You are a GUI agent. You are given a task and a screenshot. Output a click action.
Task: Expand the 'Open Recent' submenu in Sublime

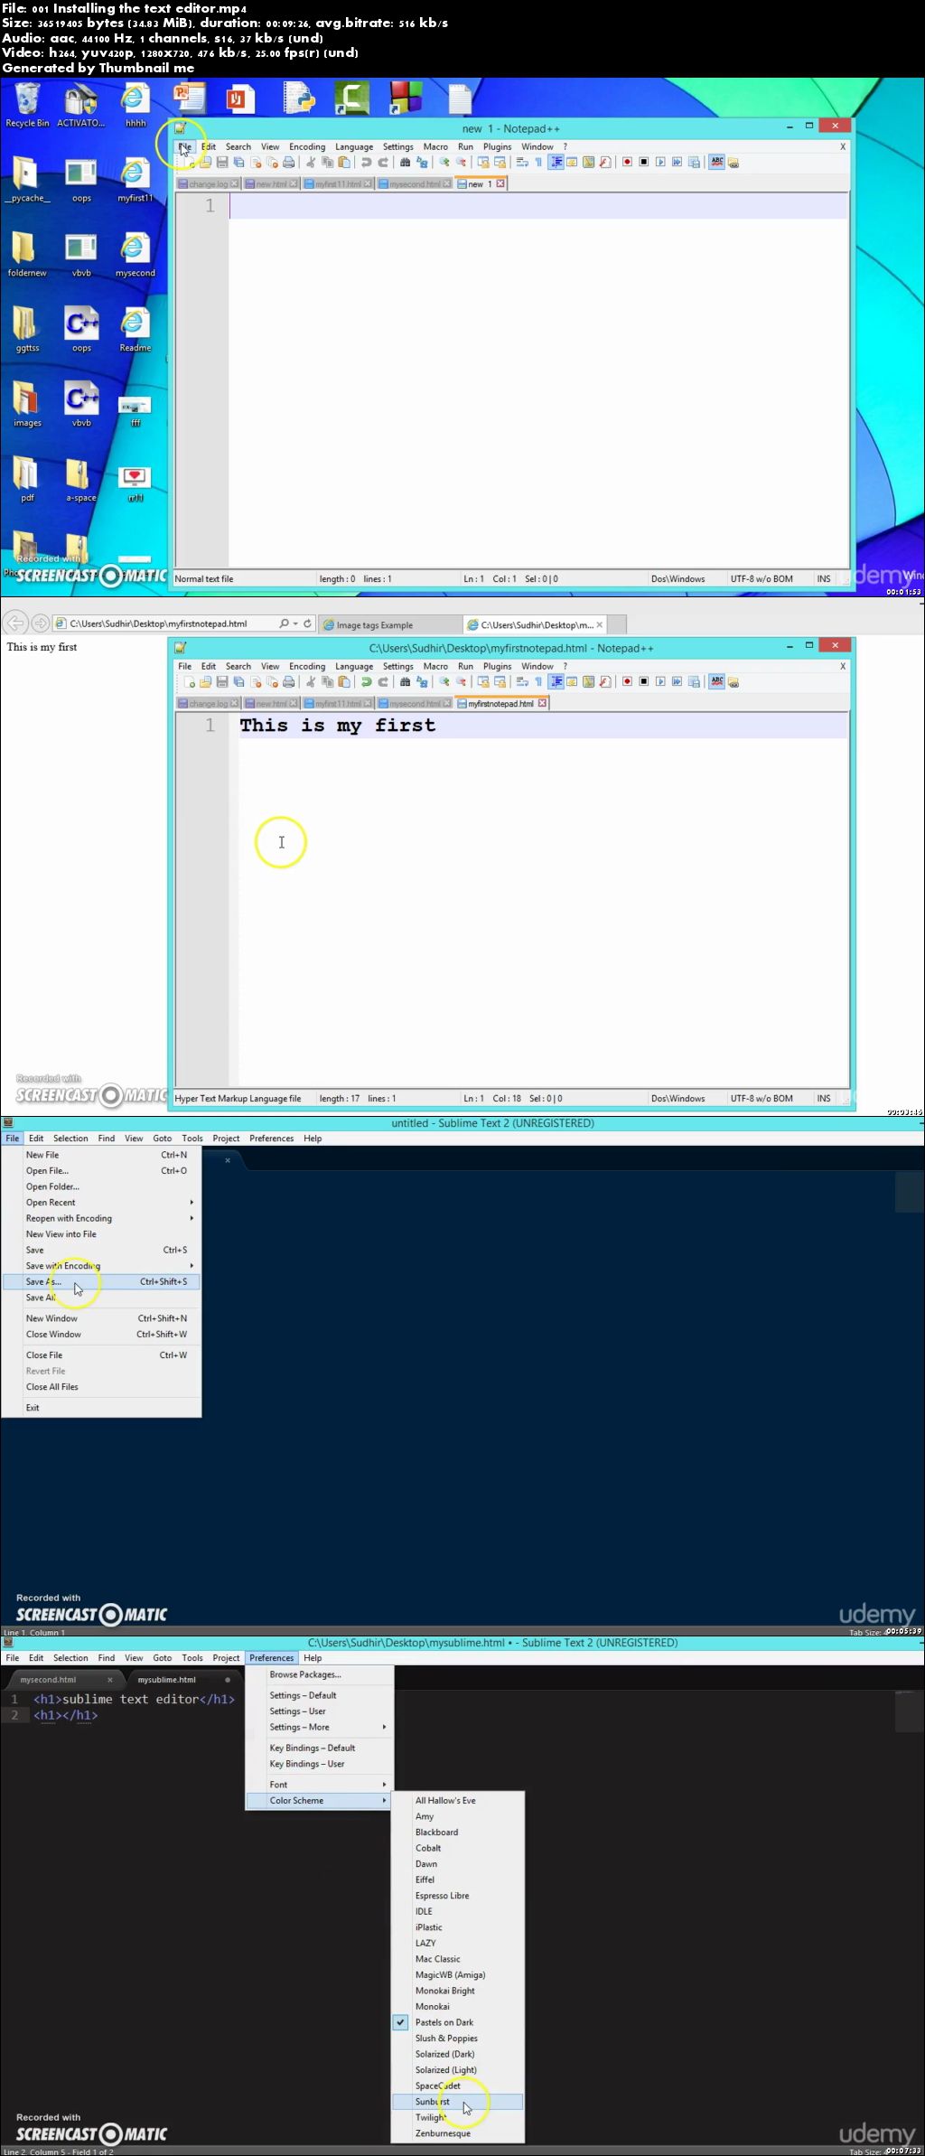[101, 1203]
